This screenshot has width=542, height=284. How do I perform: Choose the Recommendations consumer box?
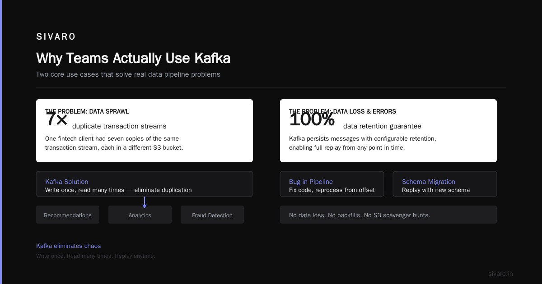click(x=68, y=215)
